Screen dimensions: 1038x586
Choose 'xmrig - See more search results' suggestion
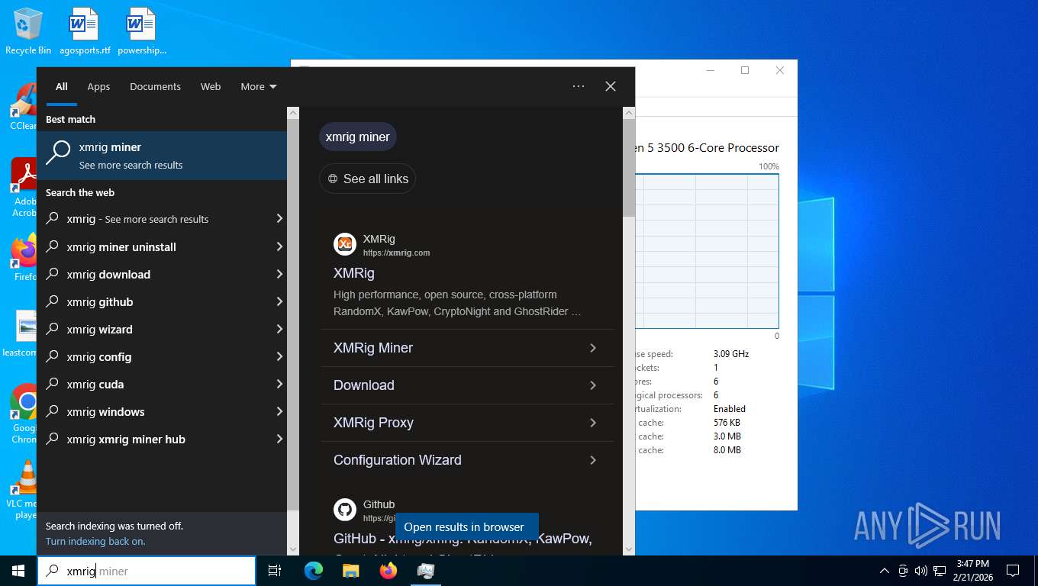162,219
